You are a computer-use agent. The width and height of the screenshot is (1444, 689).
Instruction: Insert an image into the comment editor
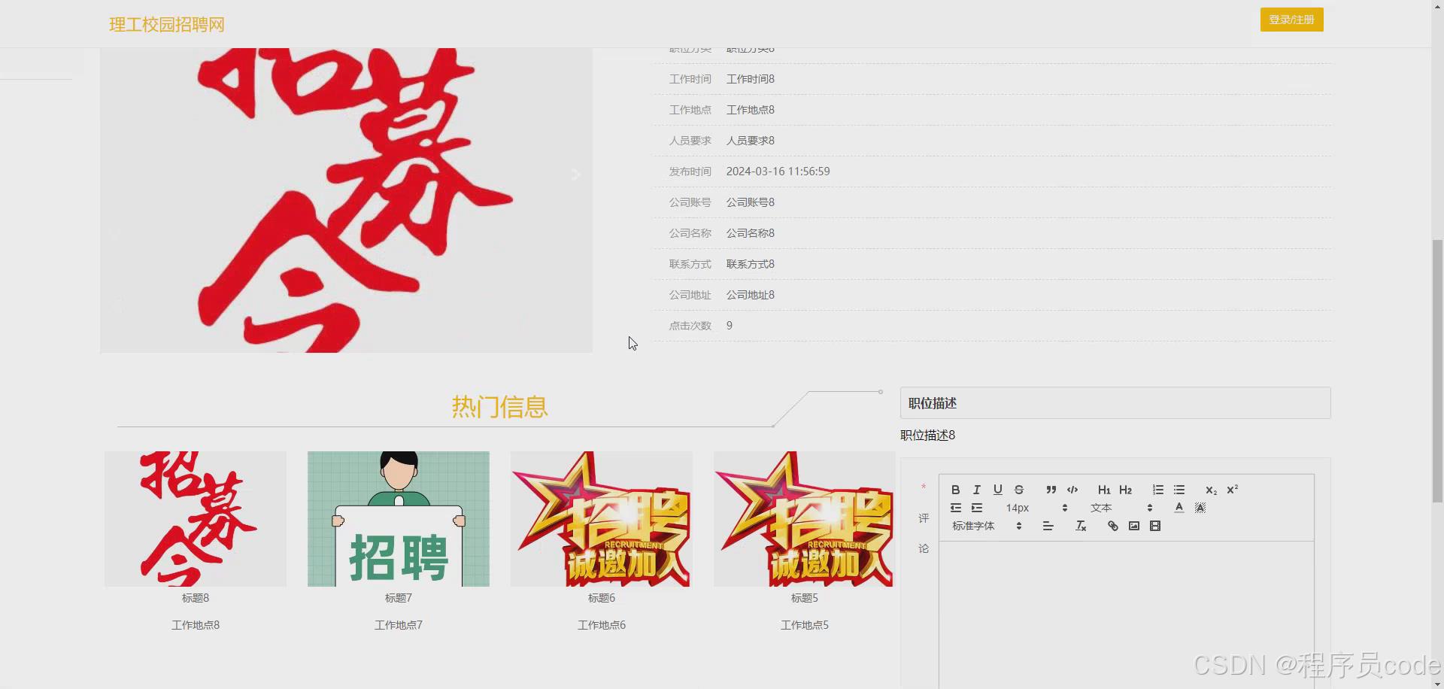pos(1133,526)
